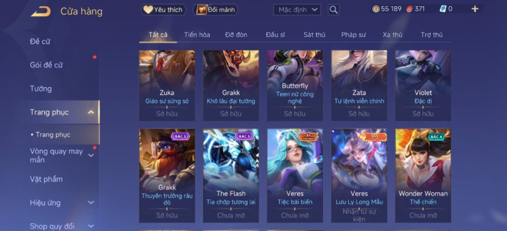Tap the red ruby currency icon

(410, 9)
